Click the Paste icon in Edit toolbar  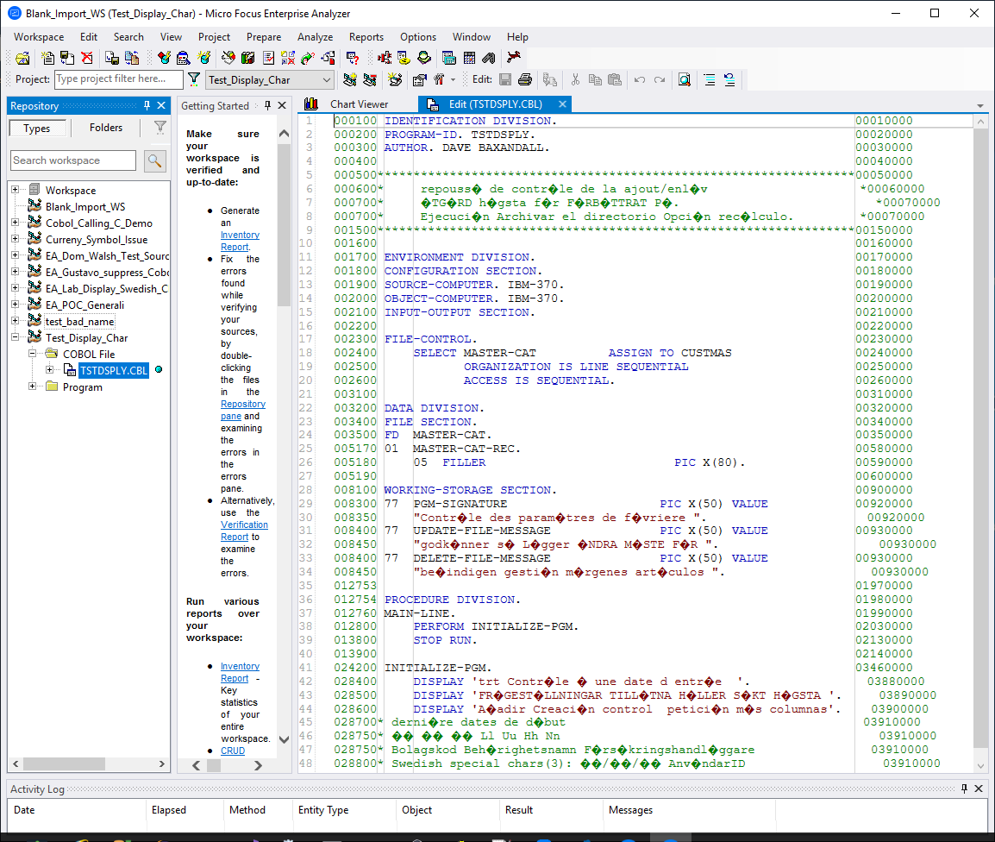coord(615,79)
